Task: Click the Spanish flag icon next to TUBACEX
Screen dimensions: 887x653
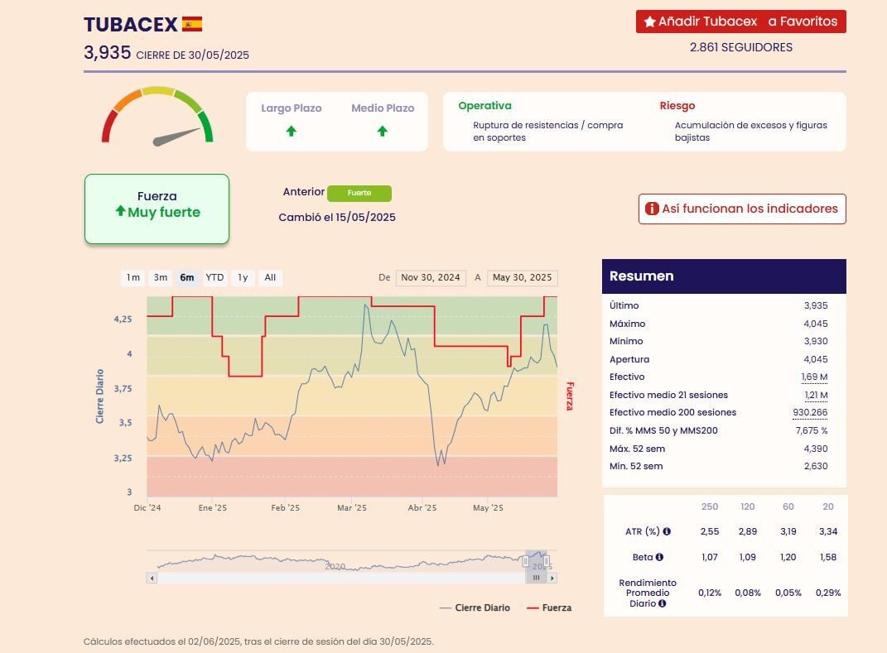Action: pyautogui.click(x=192, y=24)
